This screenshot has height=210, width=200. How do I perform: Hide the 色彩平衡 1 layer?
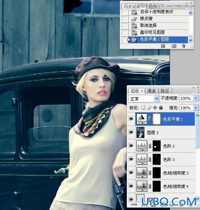131,119
